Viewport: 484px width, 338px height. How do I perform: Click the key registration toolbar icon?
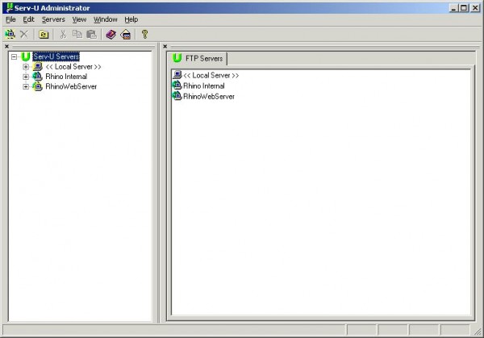[x=144, y=34]
